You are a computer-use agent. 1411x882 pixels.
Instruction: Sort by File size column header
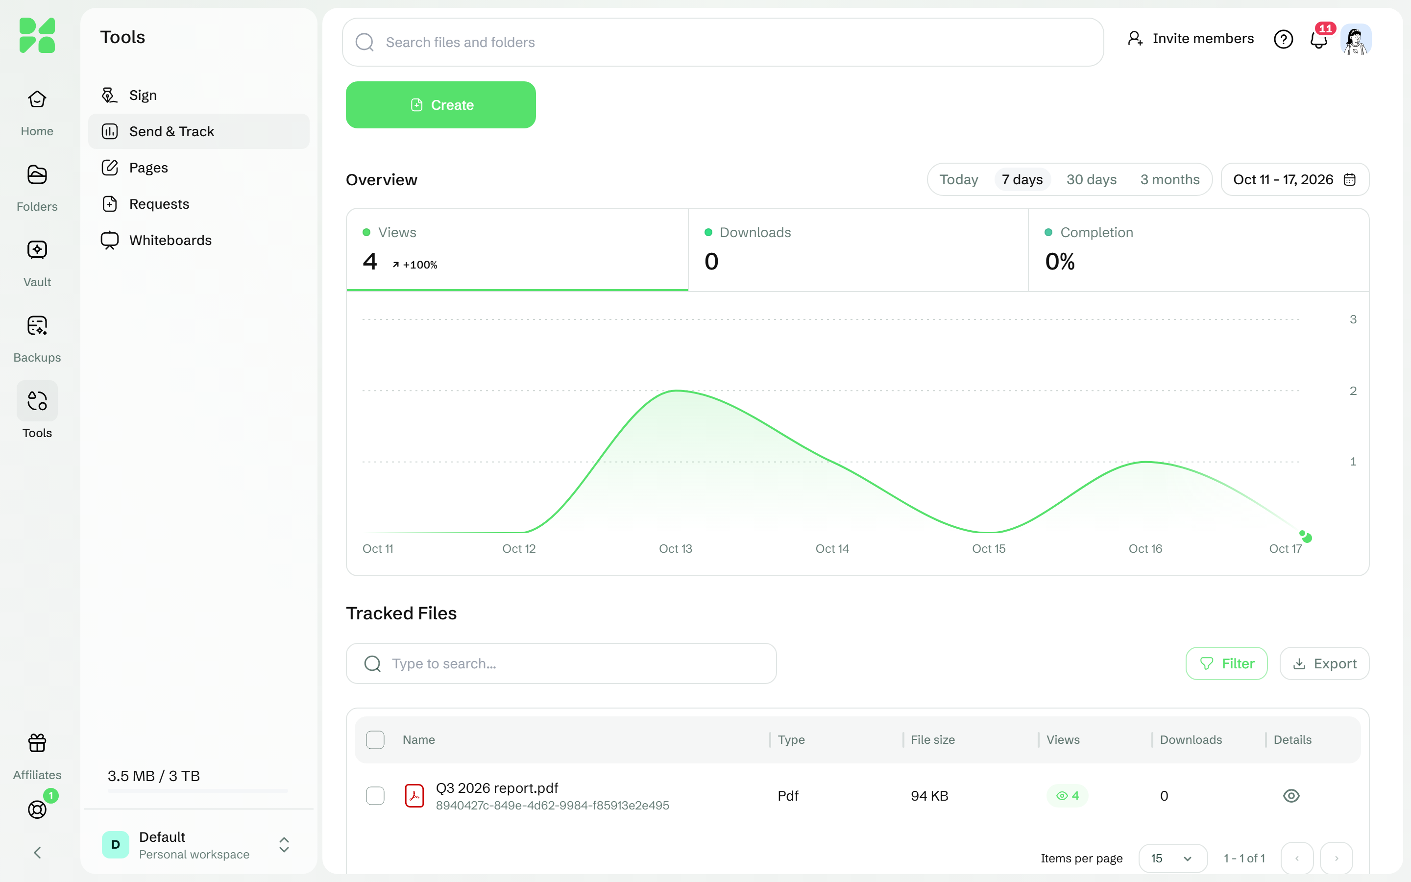coord(933,740)
